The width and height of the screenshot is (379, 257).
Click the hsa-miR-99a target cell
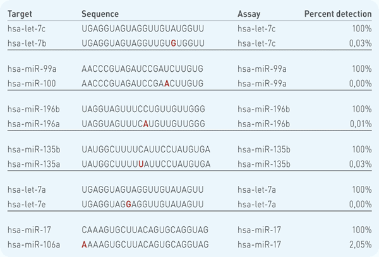(32, 69)
